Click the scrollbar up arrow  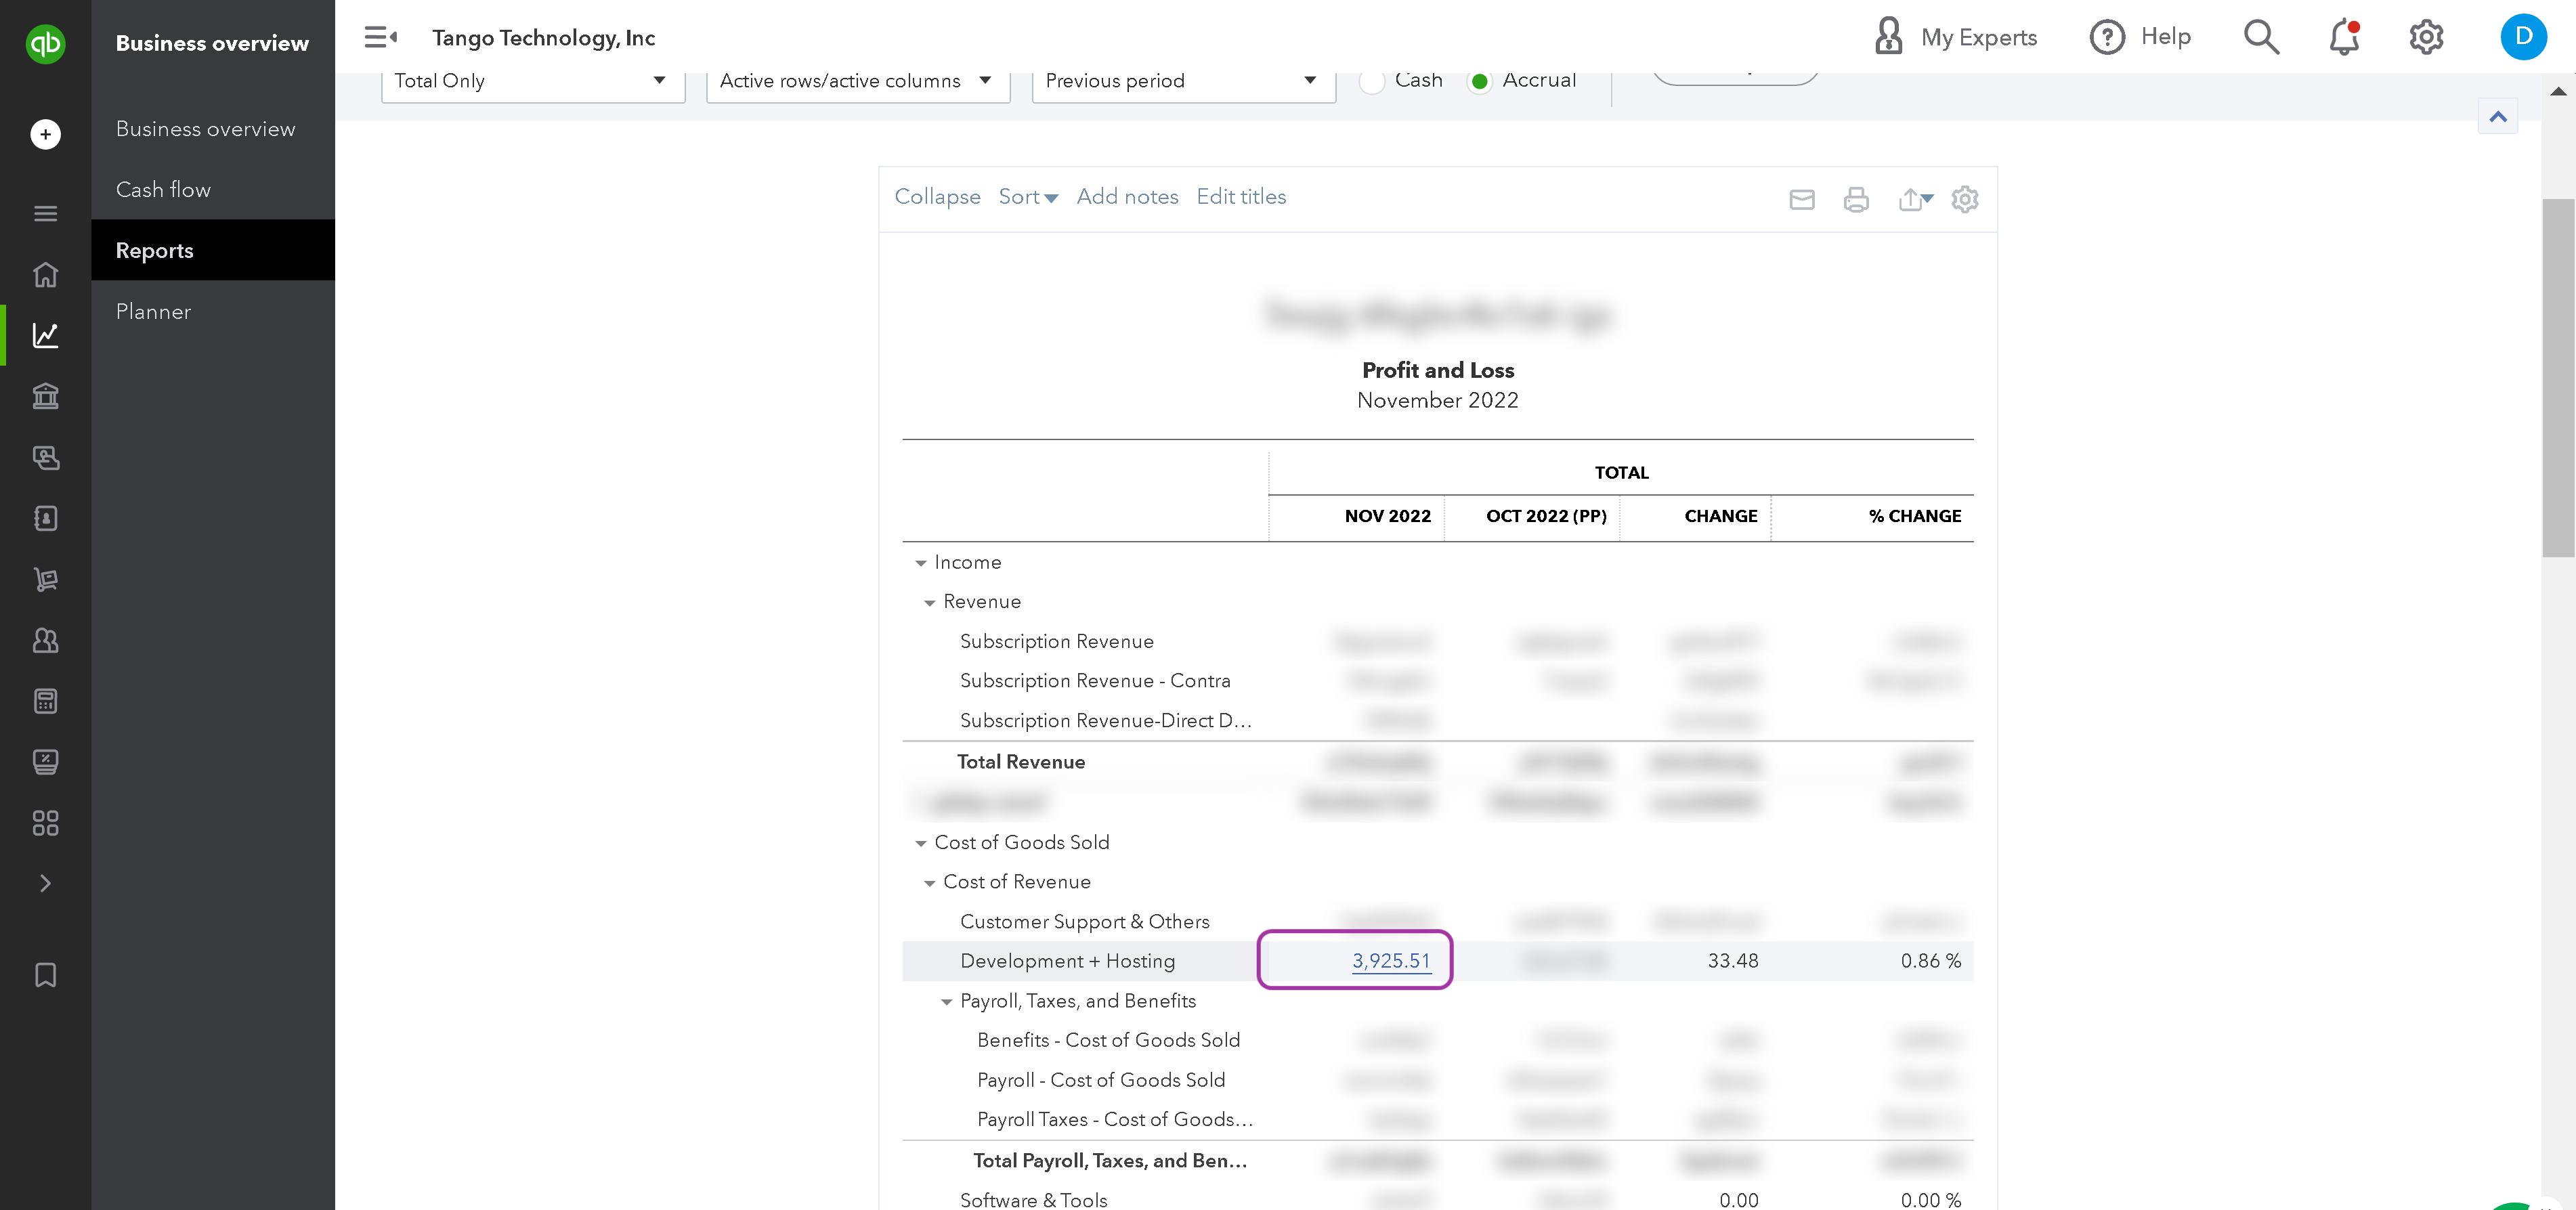[2558, 92]
